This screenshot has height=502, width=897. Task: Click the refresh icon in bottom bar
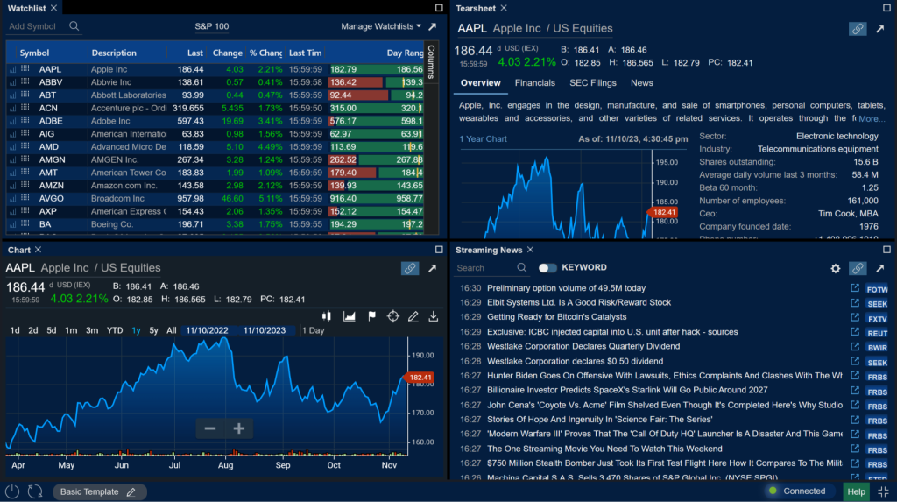[35, 491]
